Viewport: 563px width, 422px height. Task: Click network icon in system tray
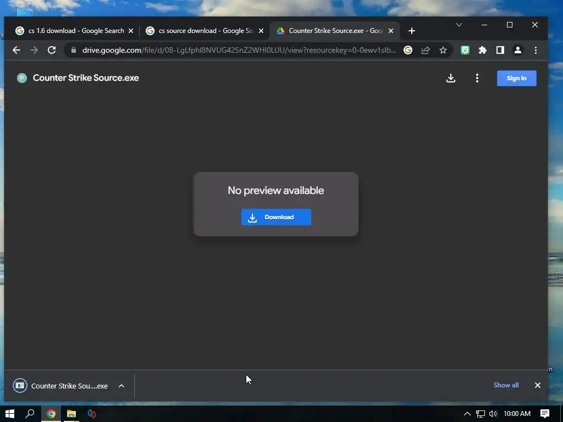(x=481, y=414)
